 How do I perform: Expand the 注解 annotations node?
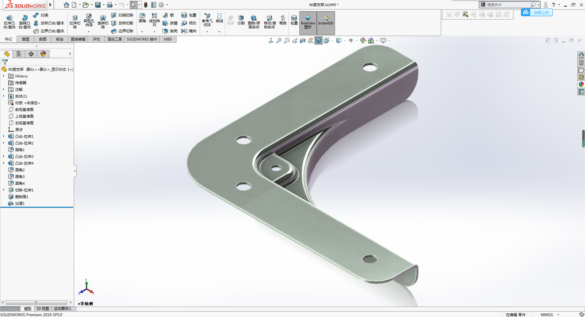click(4, 89)
